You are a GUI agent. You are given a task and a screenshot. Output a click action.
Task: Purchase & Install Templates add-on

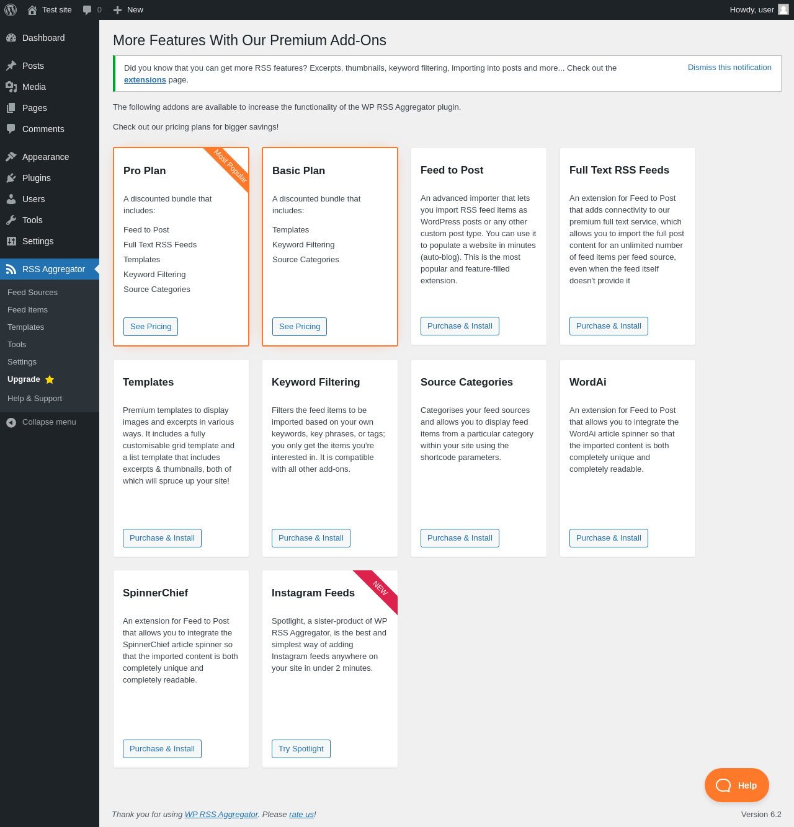[x=162, y=538]
